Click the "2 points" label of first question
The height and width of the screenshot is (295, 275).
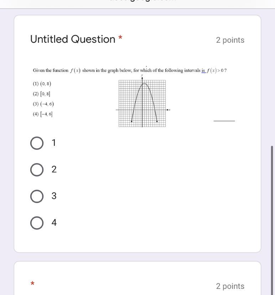click(230, 40)
